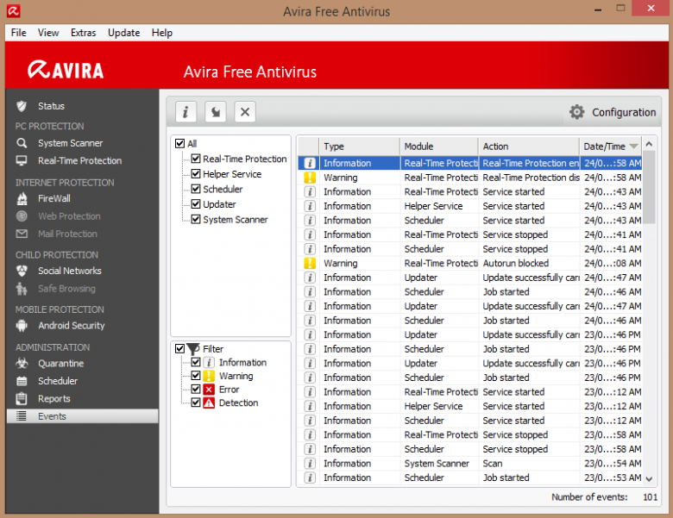Screen dimensions: 673x518
Task: Open Android Security page
Action: (71, 326)
